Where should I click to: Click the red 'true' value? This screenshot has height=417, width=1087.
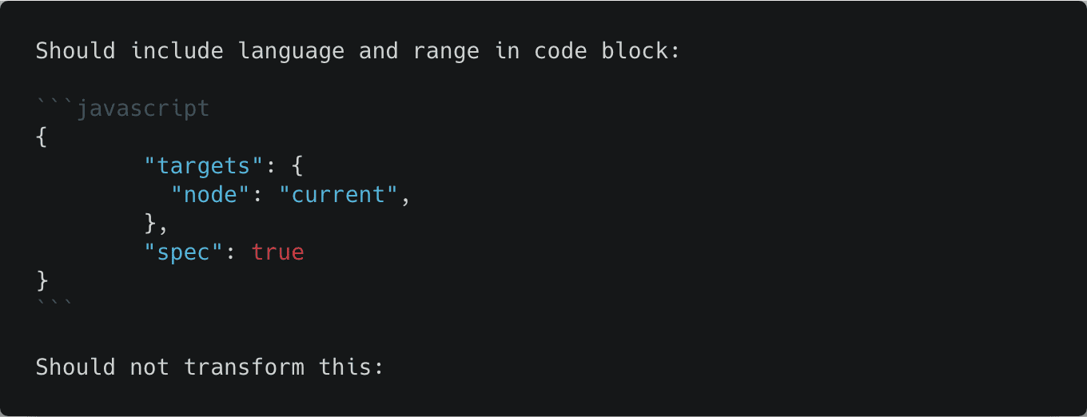[x=277, y=252]
